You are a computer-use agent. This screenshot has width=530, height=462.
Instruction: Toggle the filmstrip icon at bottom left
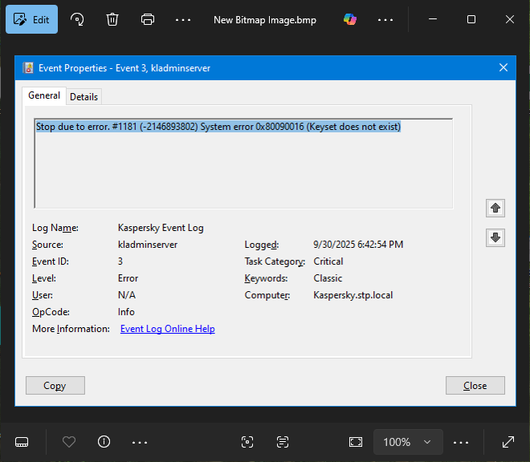[22, 442]
